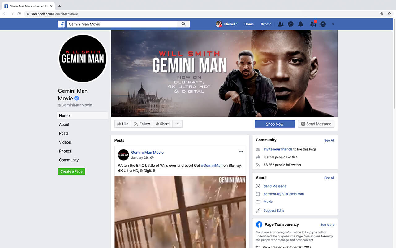
Task: Click the Gemini Man cover photo
Action: tap(224, 73)
